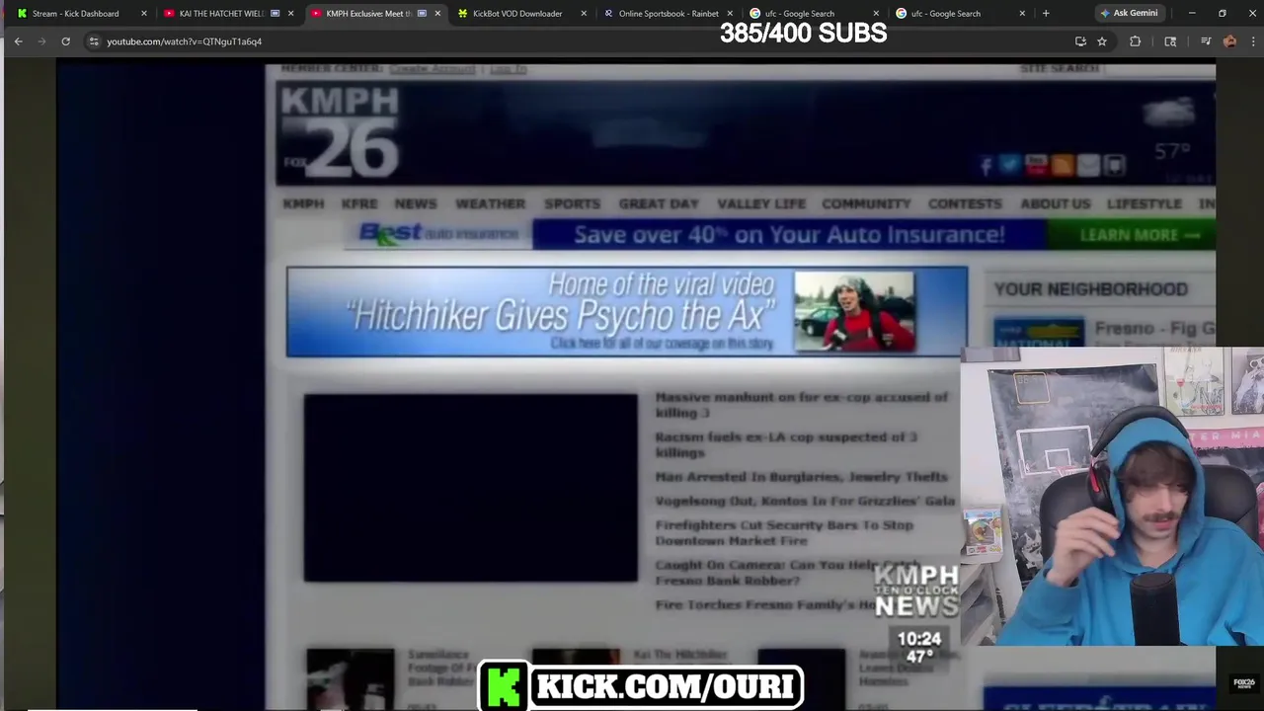Click LIFESTYLE in the KMPH navigation

(1145, 203)
